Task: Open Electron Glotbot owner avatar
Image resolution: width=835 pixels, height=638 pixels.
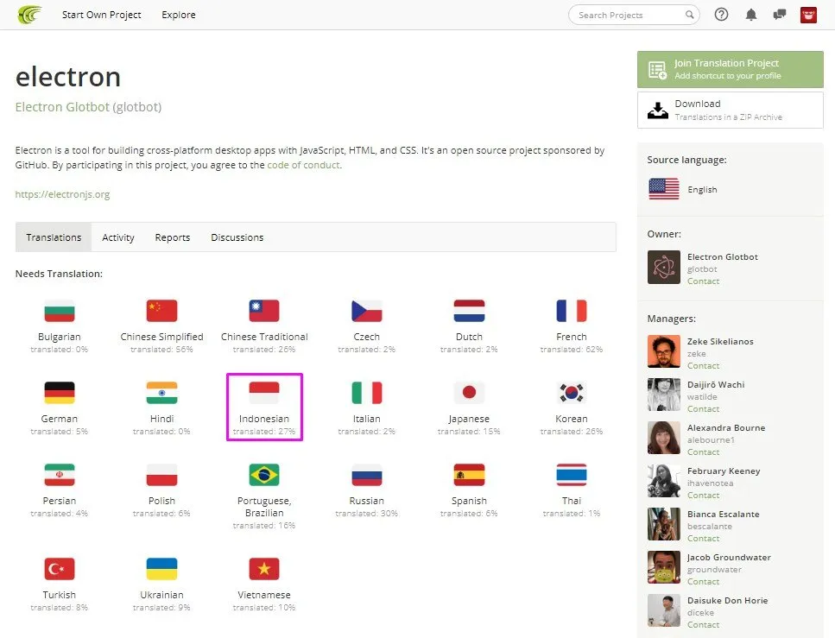Action: click(x=663, y=267)
